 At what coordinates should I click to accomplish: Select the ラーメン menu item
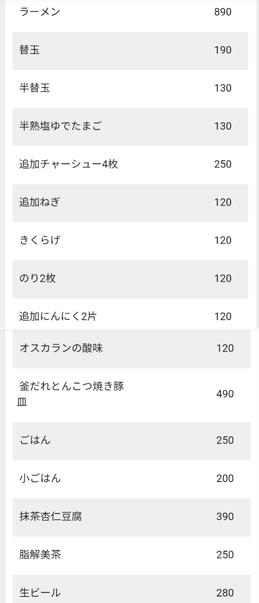(40, 12)
